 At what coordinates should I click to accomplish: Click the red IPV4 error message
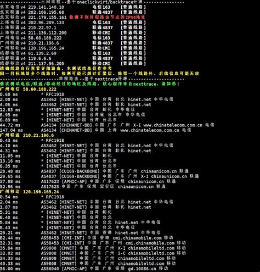[x=107, y=18]
